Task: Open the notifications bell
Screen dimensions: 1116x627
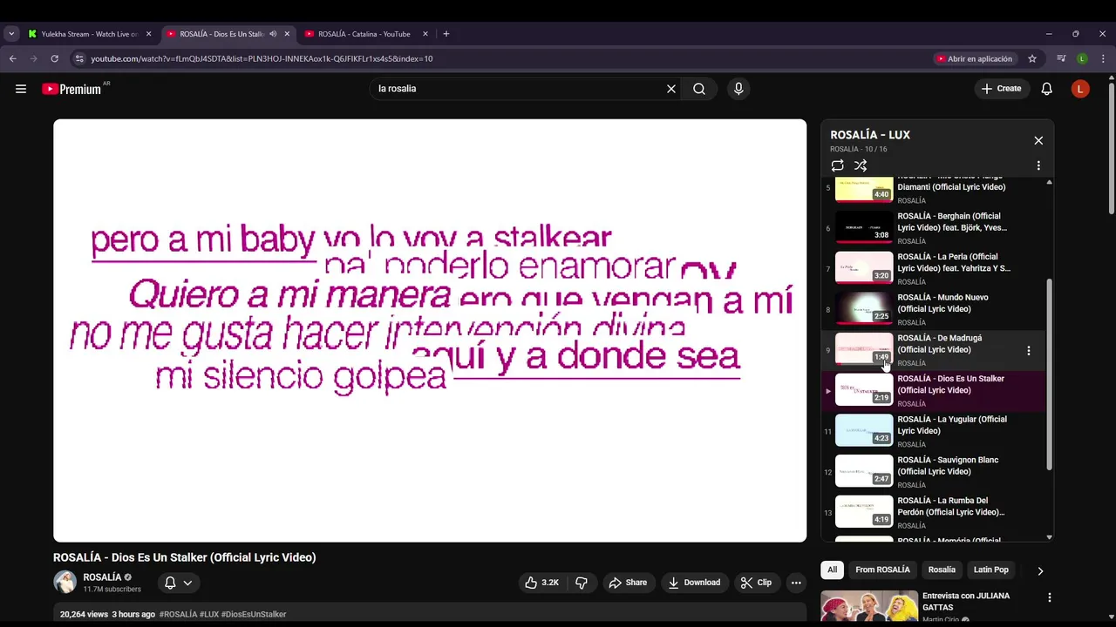Action: pos(1047,89)
